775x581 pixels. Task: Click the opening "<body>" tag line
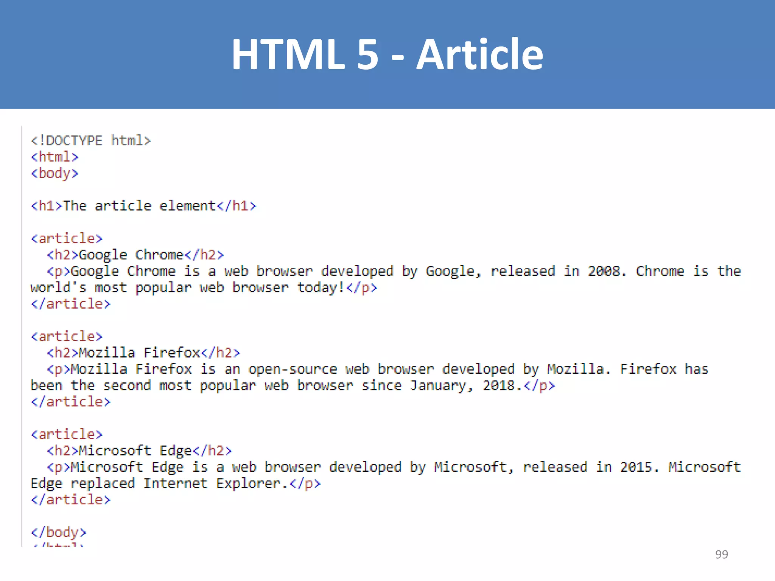click(54, 173)
